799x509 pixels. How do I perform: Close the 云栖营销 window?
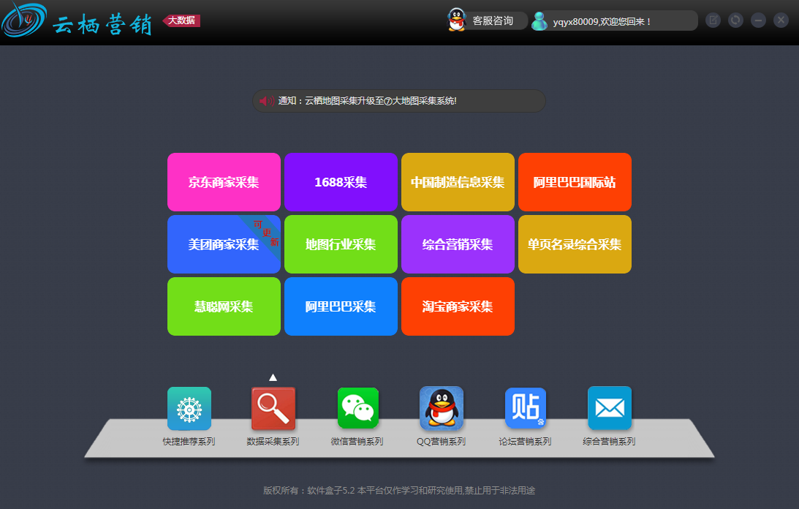click(x=781, y=20)
